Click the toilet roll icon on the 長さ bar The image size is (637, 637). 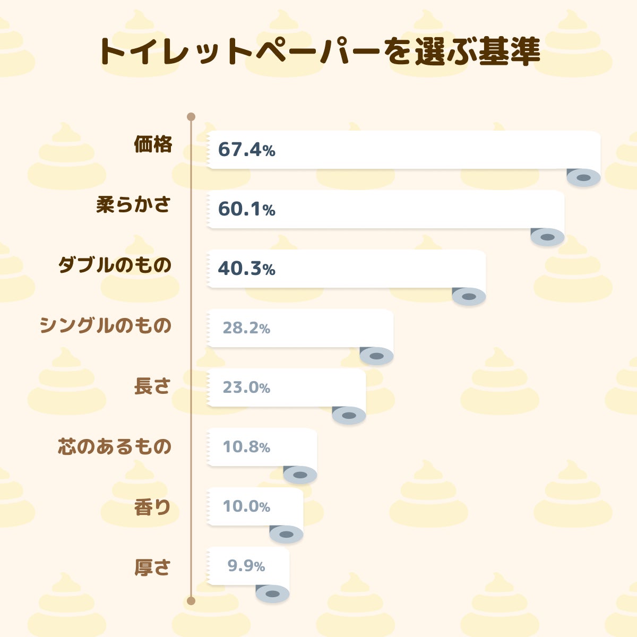coord(349,415)
